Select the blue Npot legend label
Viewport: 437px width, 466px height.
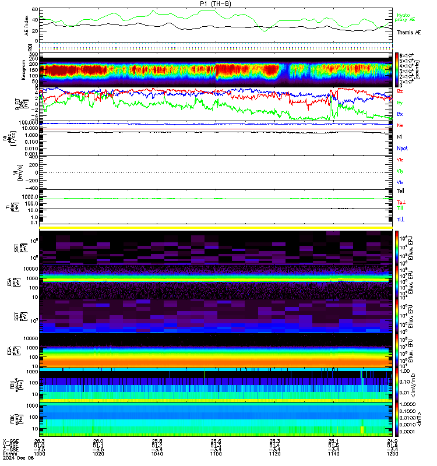pyautogui.click(x=402, y=149)
